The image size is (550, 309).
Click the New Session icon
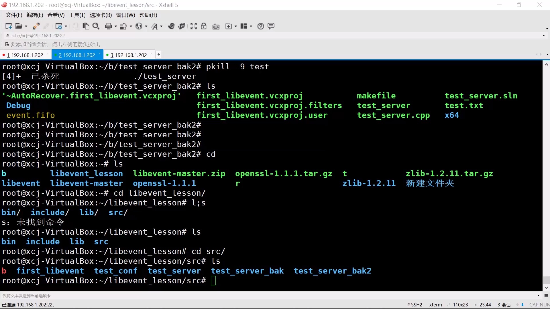(x=9, y=26)
